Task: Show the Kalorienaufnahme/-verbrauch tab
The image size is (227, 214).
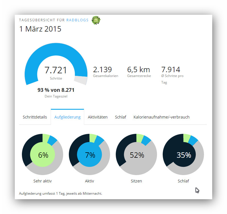Action: (161, 117)
